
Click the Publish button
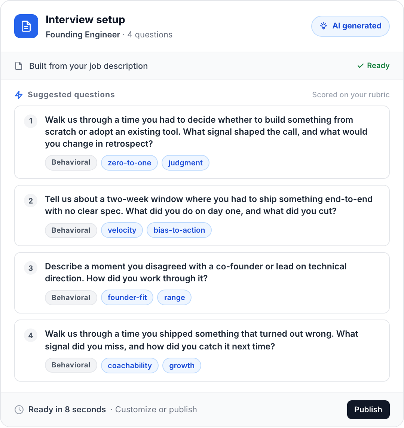pyautogui.click(x=368, y=409)
